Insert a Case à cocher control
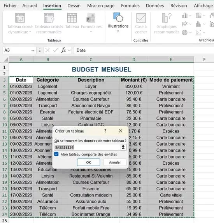This screenshot has height=223, width=214. tap(141, 24)
